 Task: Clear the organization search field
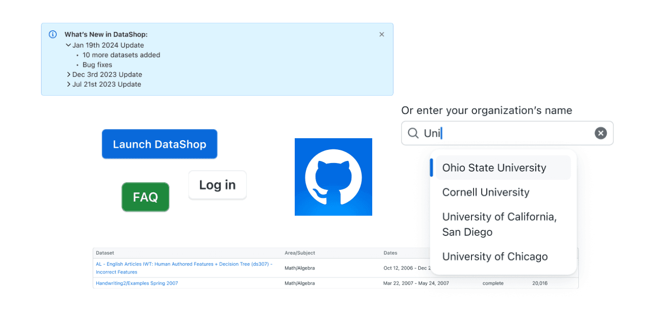601,133
